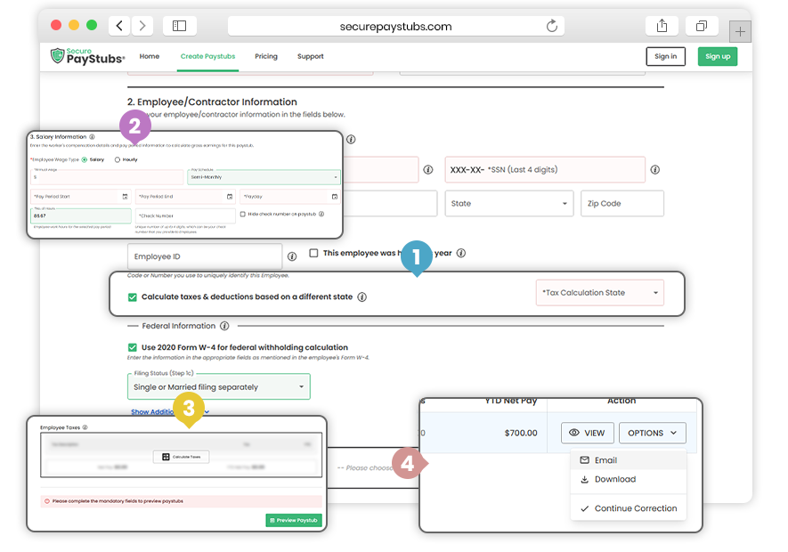Viewport: 788px width, 552px height.
Task: Click the info icon beside Salary Information
Action: pos(91,135)
